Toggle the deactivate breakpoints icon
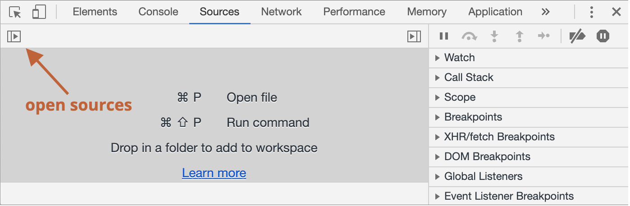This screenshot has width=630, height=206. click(577, 36)
